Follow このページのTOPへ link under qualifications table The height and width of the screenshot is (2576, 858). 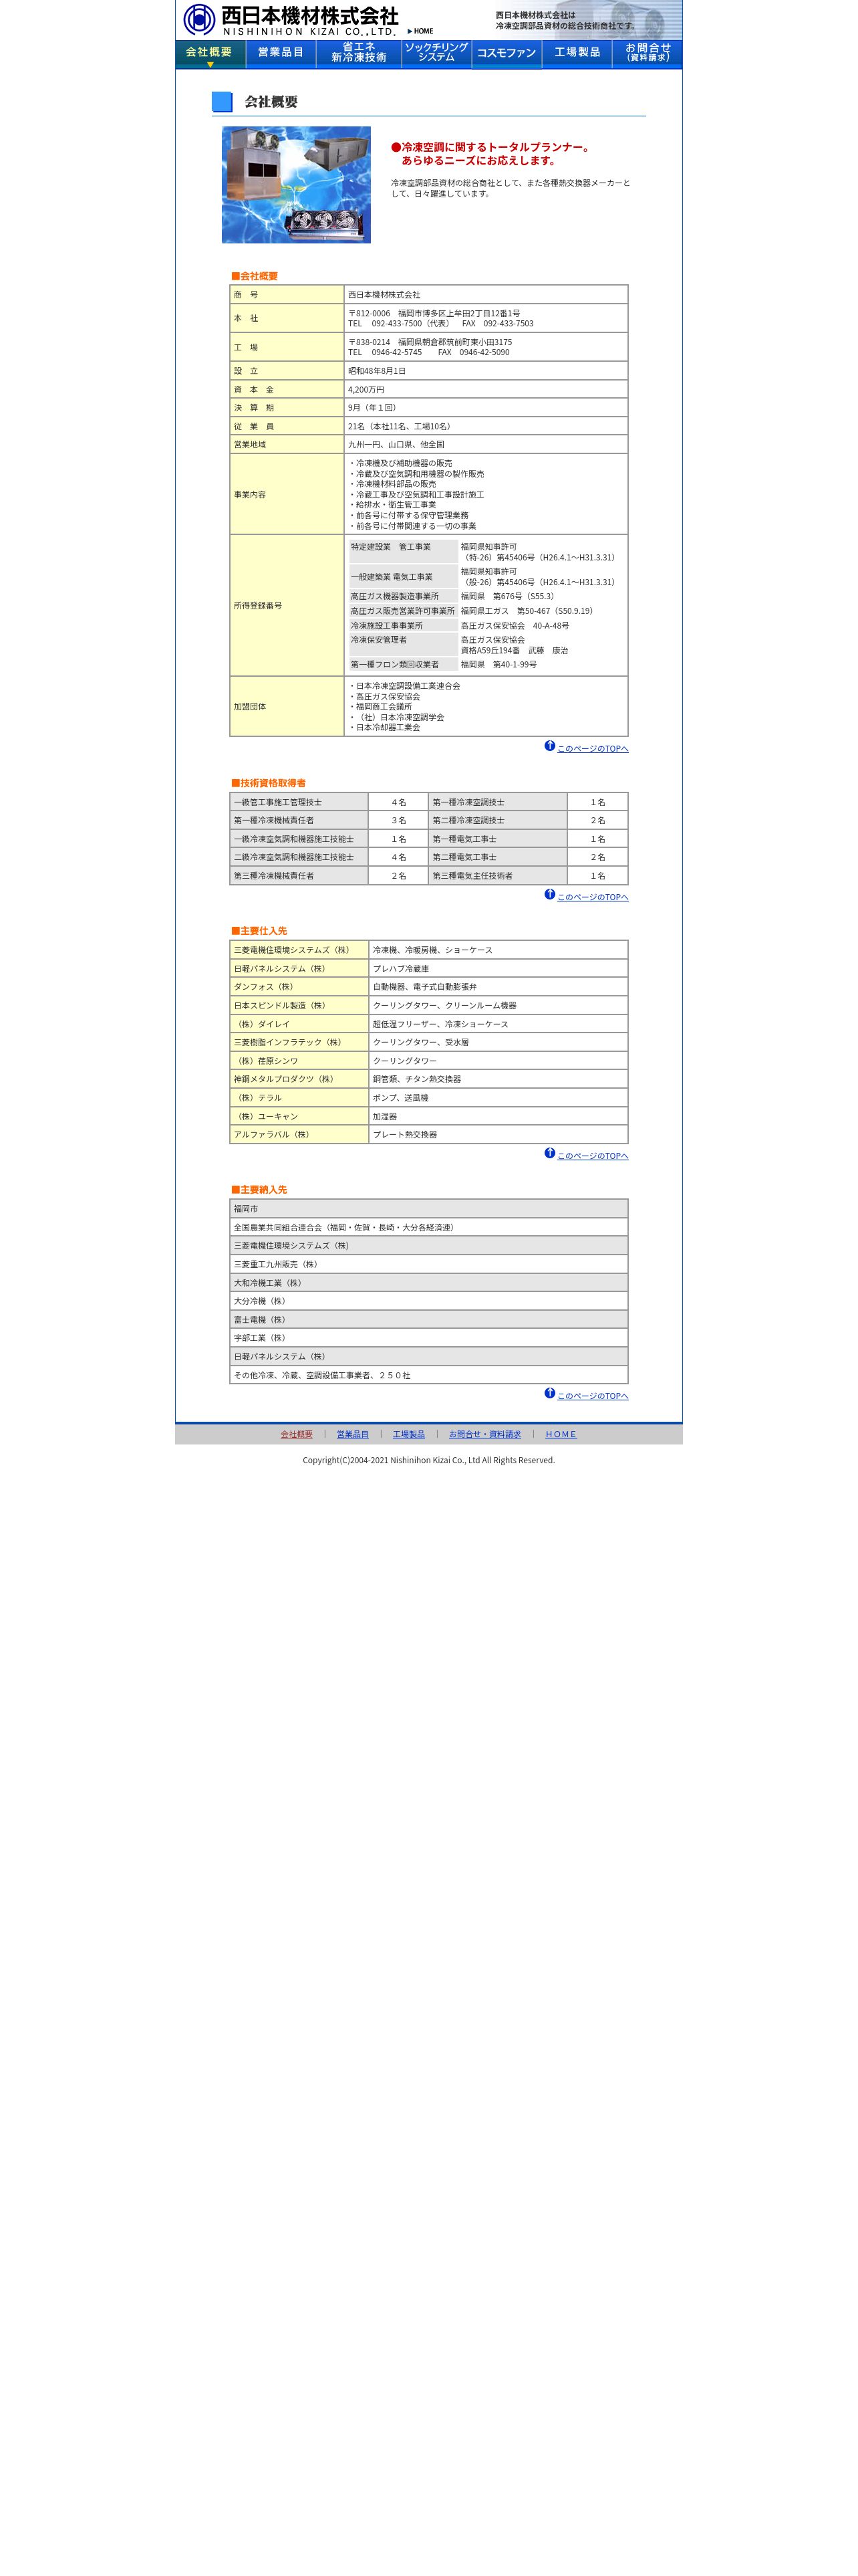click(592, 898)
